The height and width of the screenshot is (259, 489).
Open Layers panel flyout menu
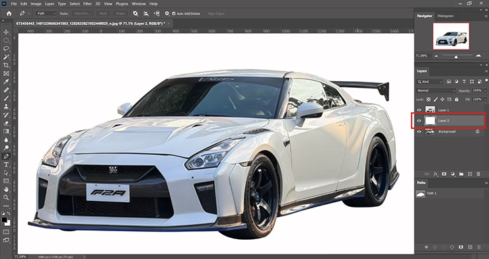(486, 71)
